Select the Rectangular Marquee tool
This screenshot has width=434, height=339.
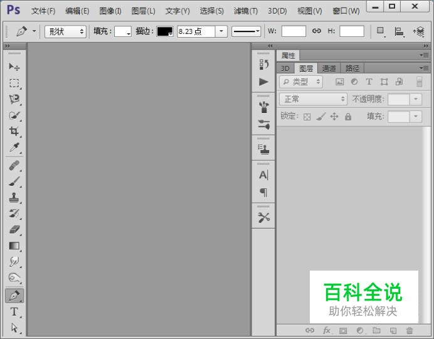tap(14, 83)
